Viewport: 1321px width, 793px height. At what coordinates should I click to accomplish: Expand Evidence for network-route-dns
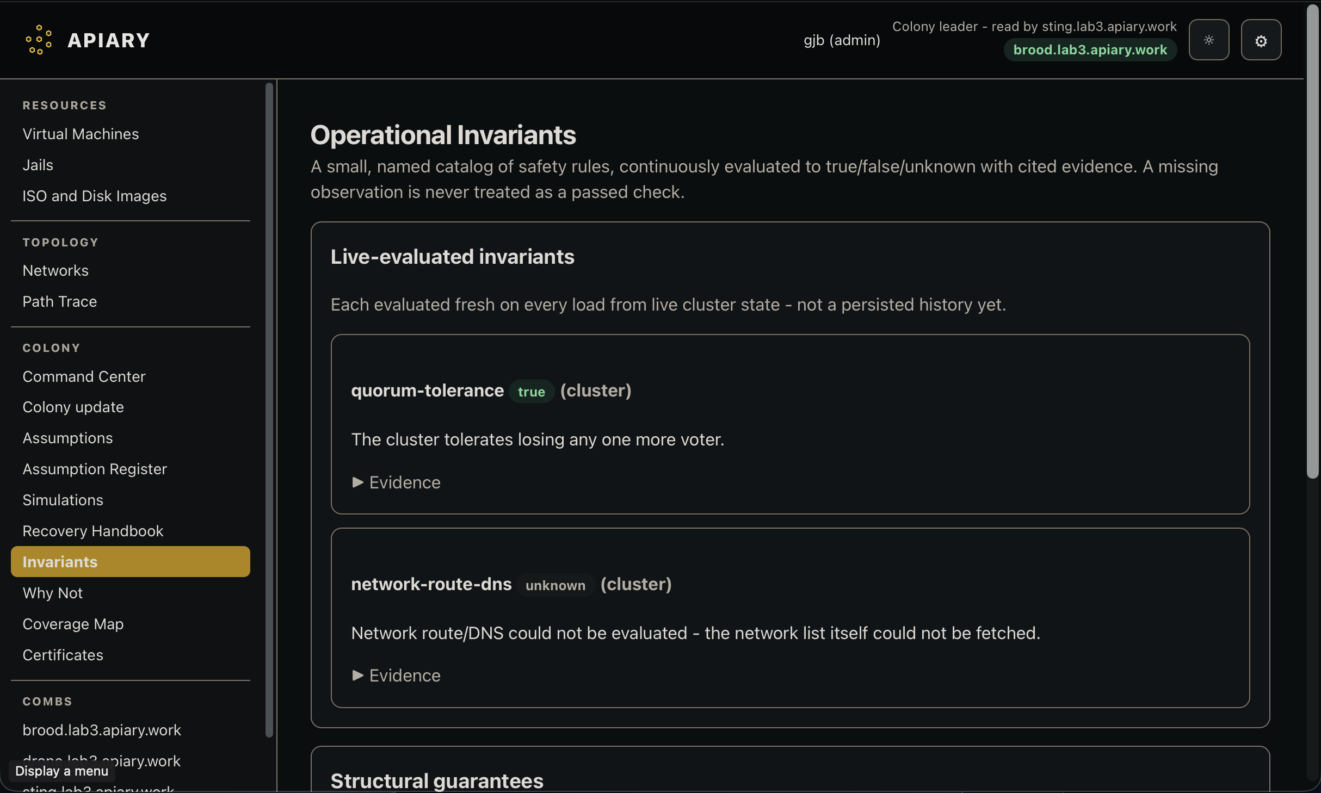coord(396,675)
